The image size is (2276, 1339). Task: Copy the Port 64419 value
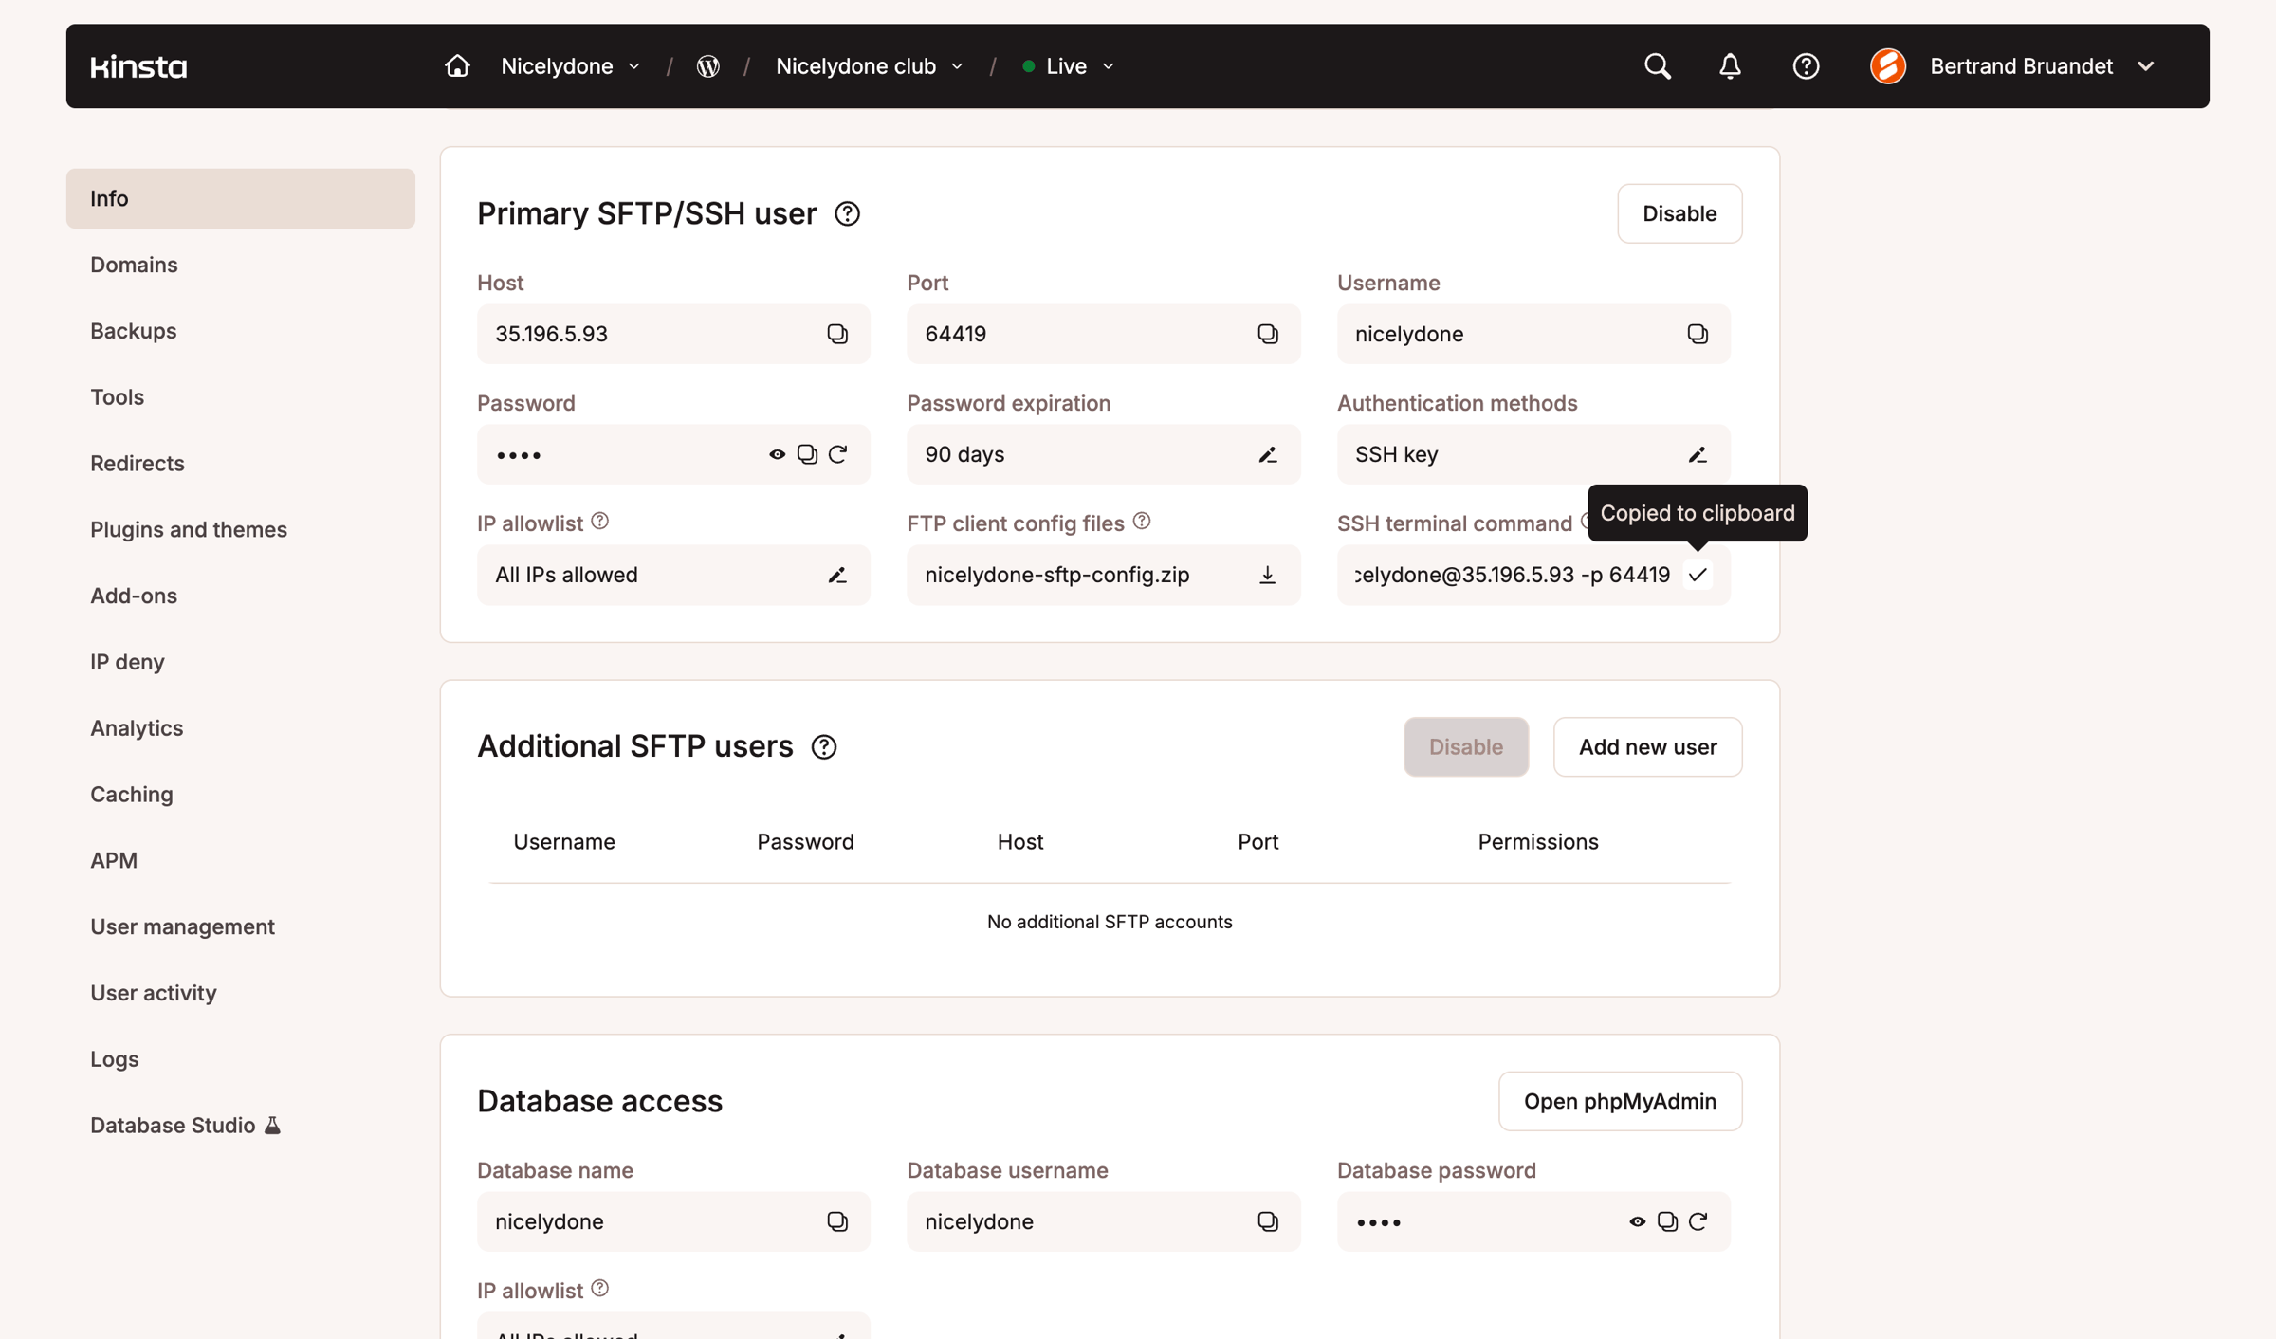[1267, 334]
